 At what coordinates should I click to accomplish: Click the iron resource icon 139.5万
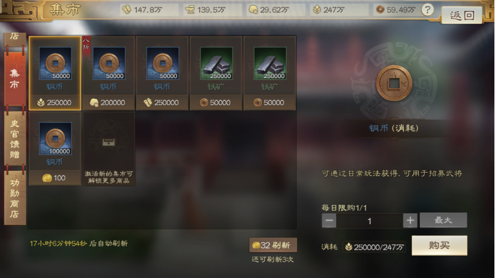(190, 10)
